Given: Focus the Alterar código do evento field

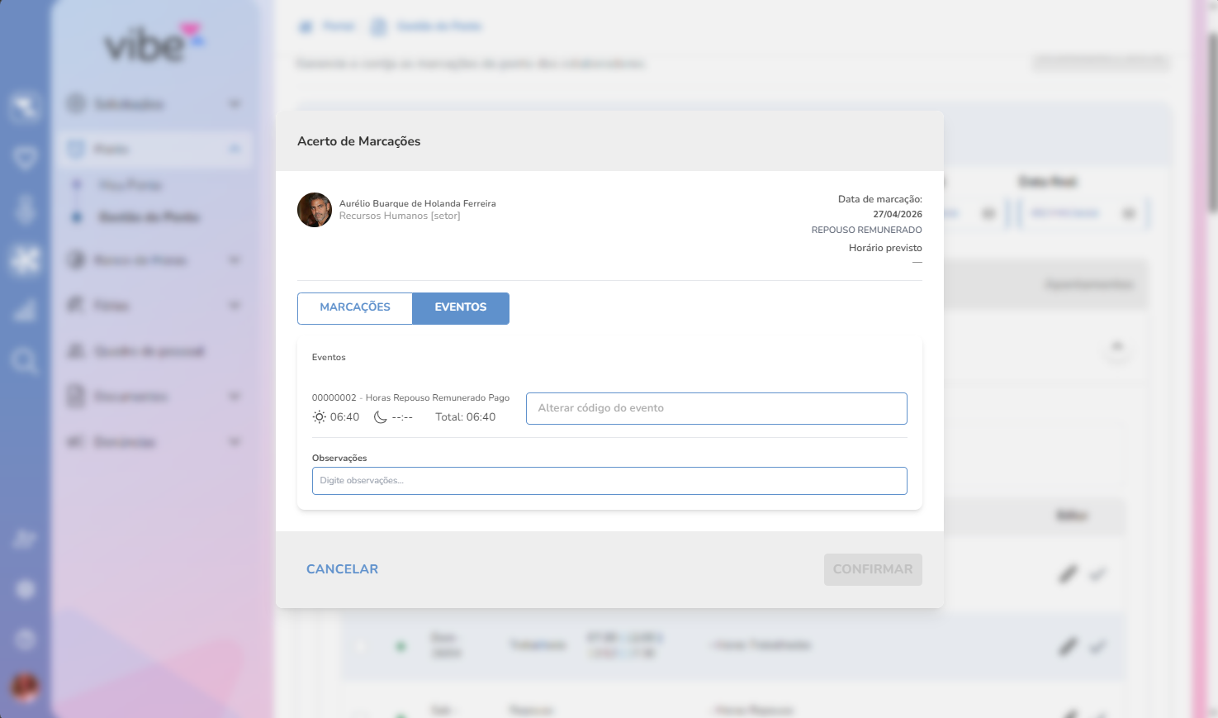Looking at the screenshot, I should coord(716,408).
